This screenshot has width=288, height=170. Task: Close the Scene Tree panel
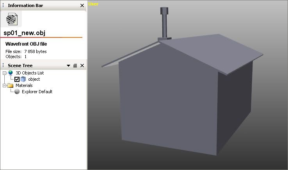coord(82,66)
